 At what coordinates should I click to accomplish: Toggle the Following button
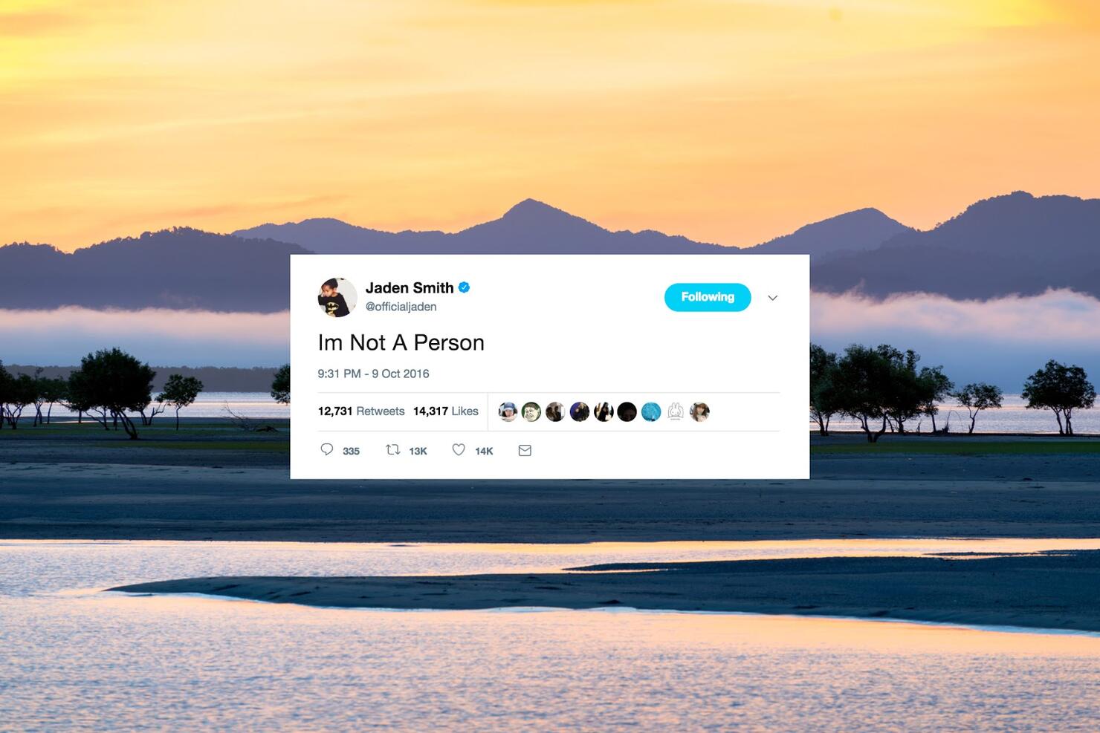pyautogui.click(x=708, y=297)
